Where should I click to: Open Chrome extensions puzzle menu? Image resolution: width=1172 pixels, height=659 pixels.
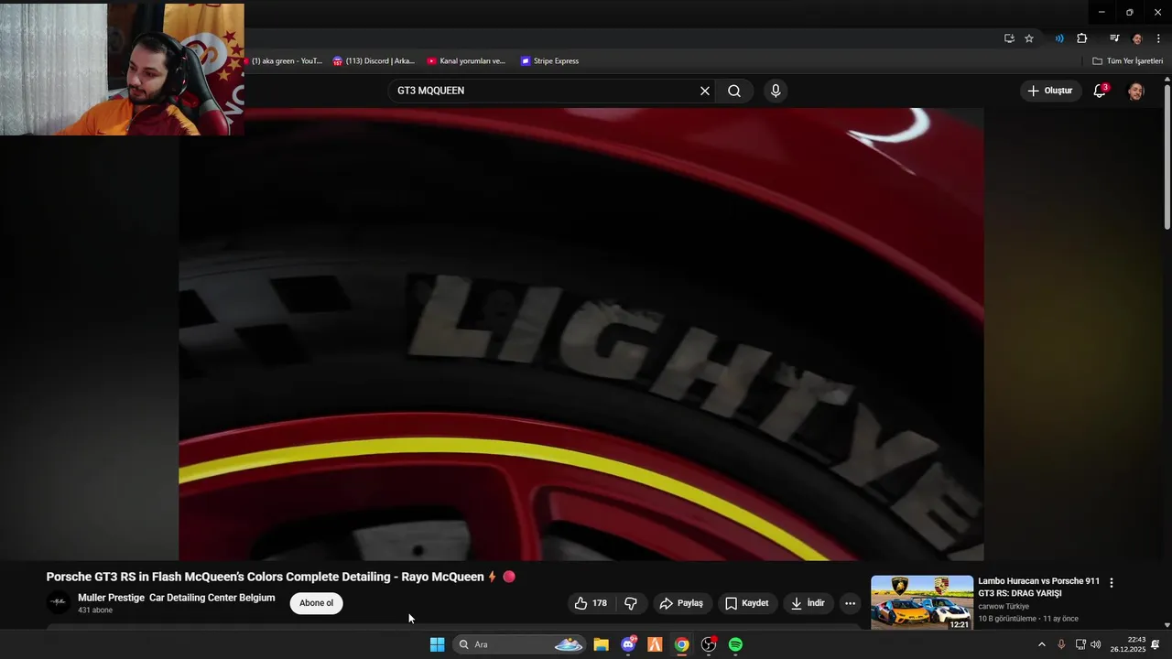1082,38
